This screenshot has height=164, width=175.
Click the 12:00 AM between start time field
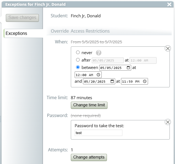point(88,75)
